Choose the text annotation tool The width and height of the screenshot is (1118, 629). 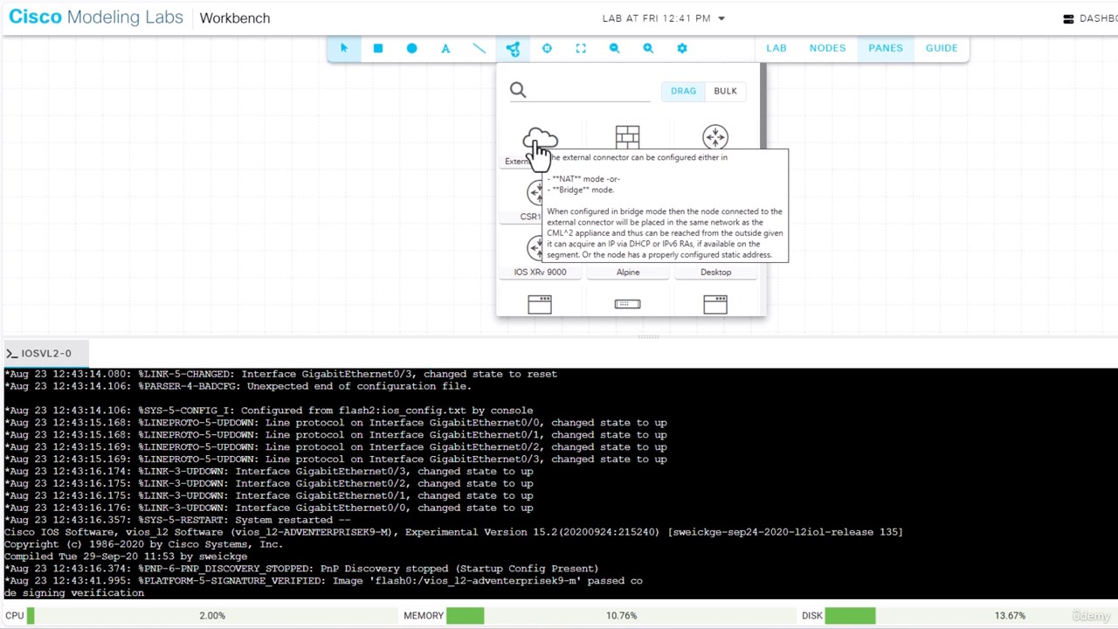point(445,49)
